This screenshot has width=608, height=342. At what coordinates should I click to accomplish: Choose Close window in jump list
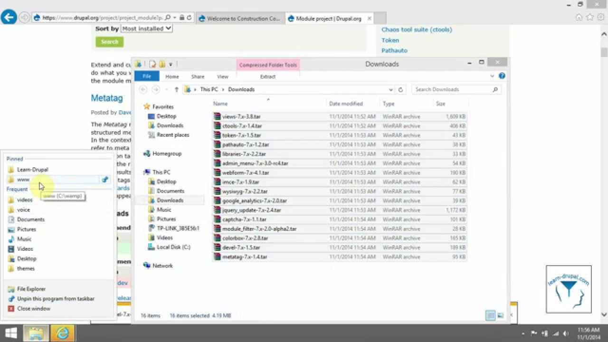coord(33,309)
